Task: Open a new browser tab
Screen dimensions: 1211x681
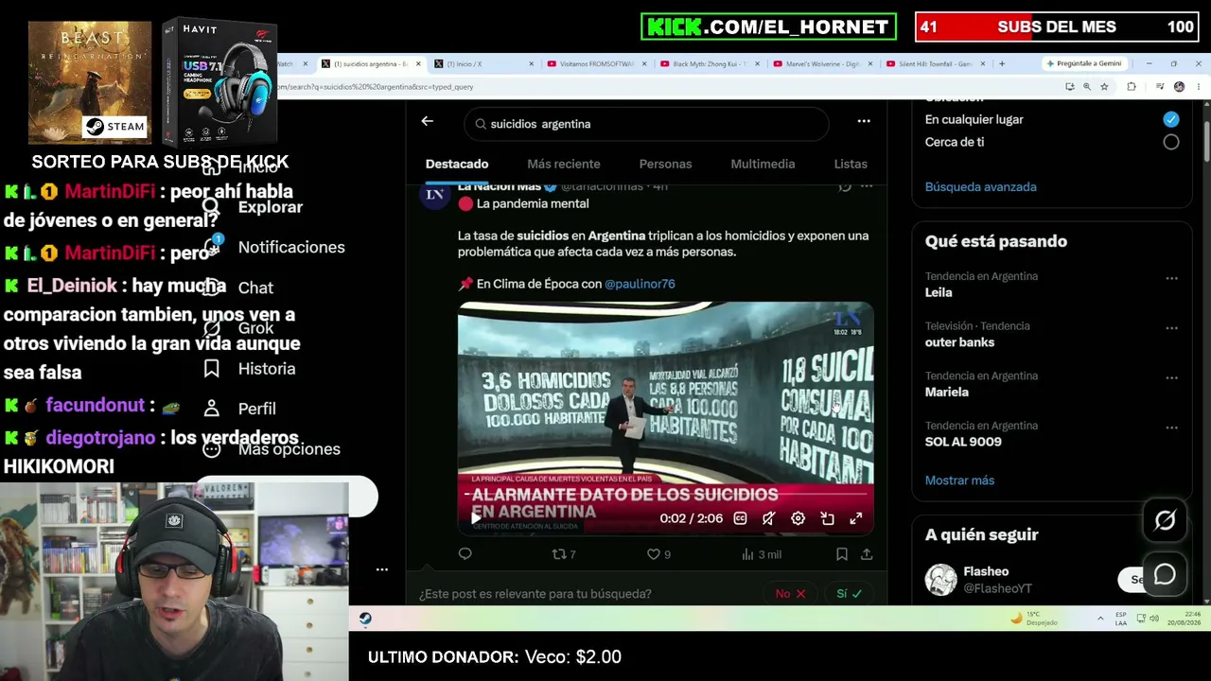Action: (x=1002, y=64)
